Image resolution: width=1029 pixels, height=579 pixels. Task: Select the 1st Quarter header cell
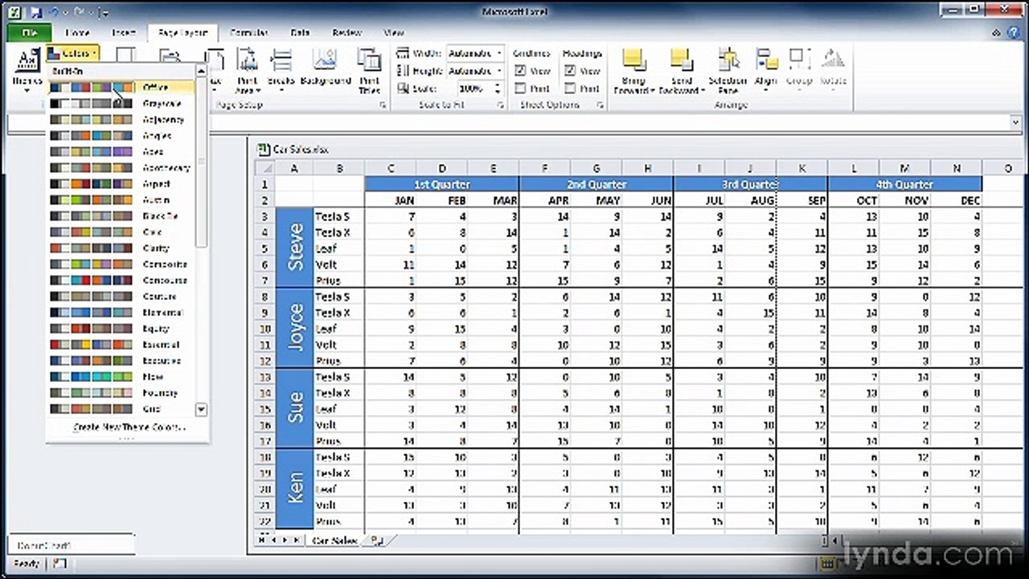click(x=441, y=184)
